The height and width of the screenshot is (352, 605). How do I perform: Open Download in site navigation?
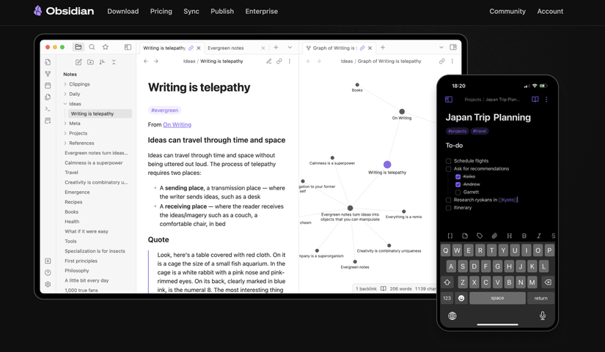[122, 12]
